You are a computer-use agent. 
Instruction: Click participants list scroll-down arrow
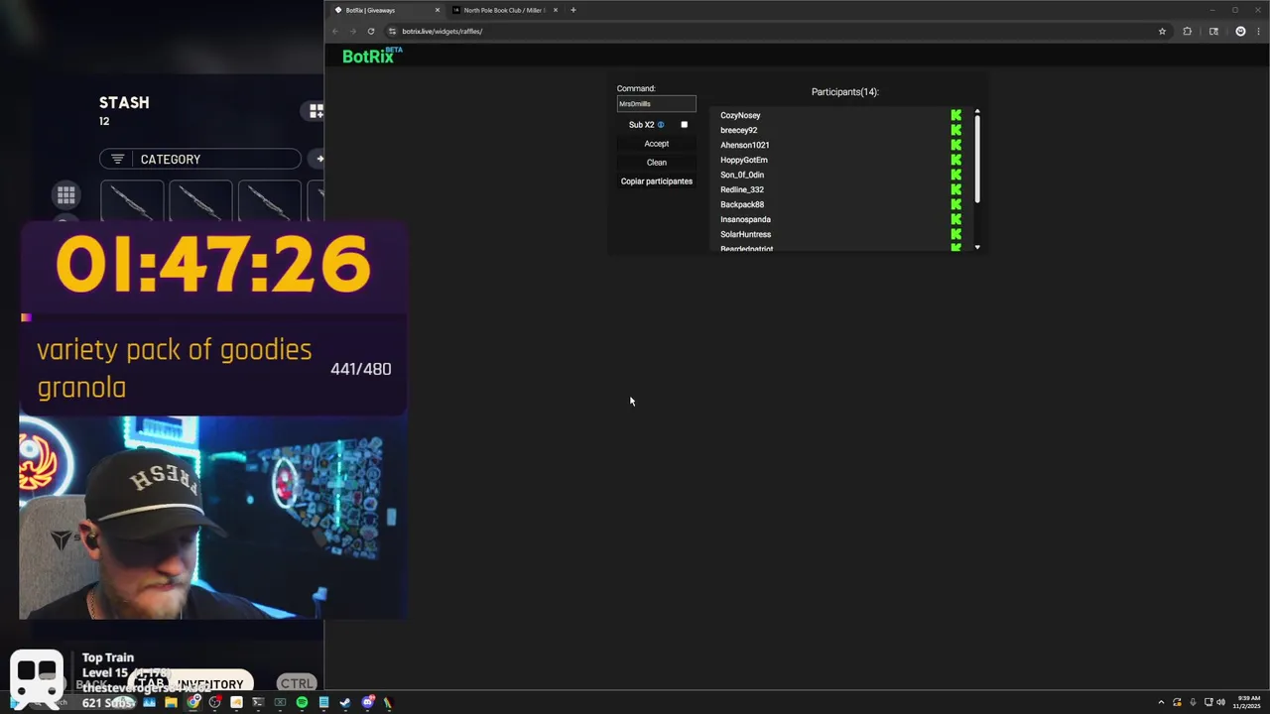coord(977,247)
